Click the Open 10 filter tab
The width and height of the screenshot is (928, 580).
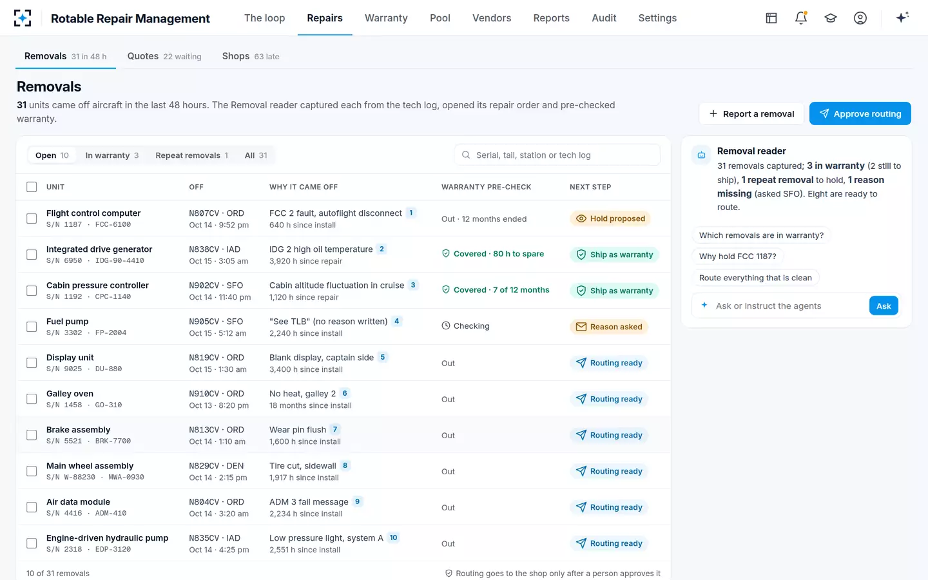pos(52,155)
